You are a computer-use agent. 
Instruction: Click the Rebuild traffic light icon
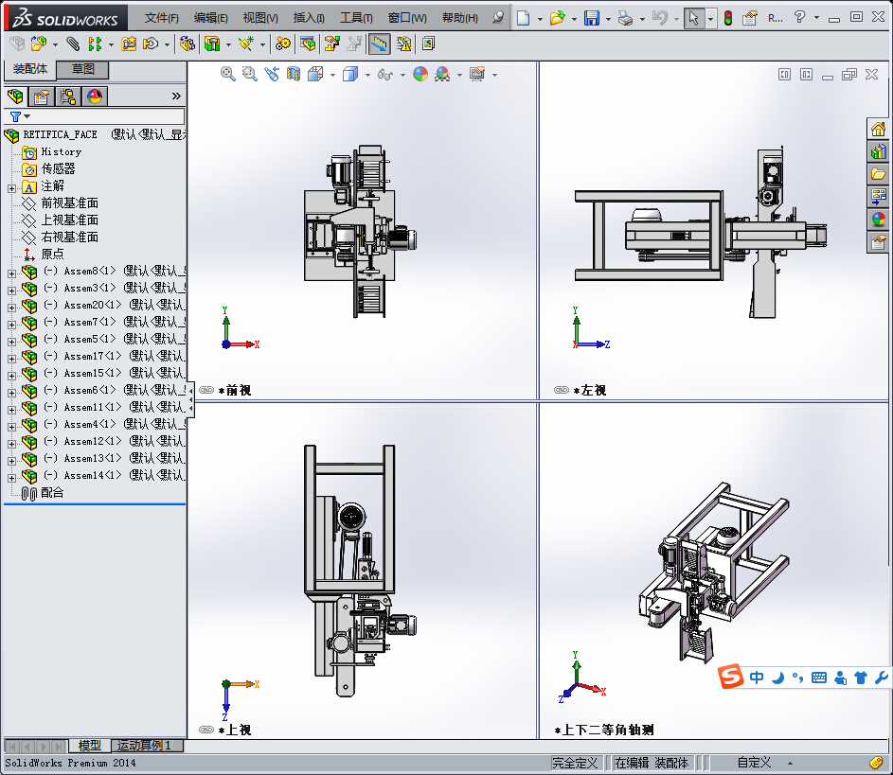point(727,18)
